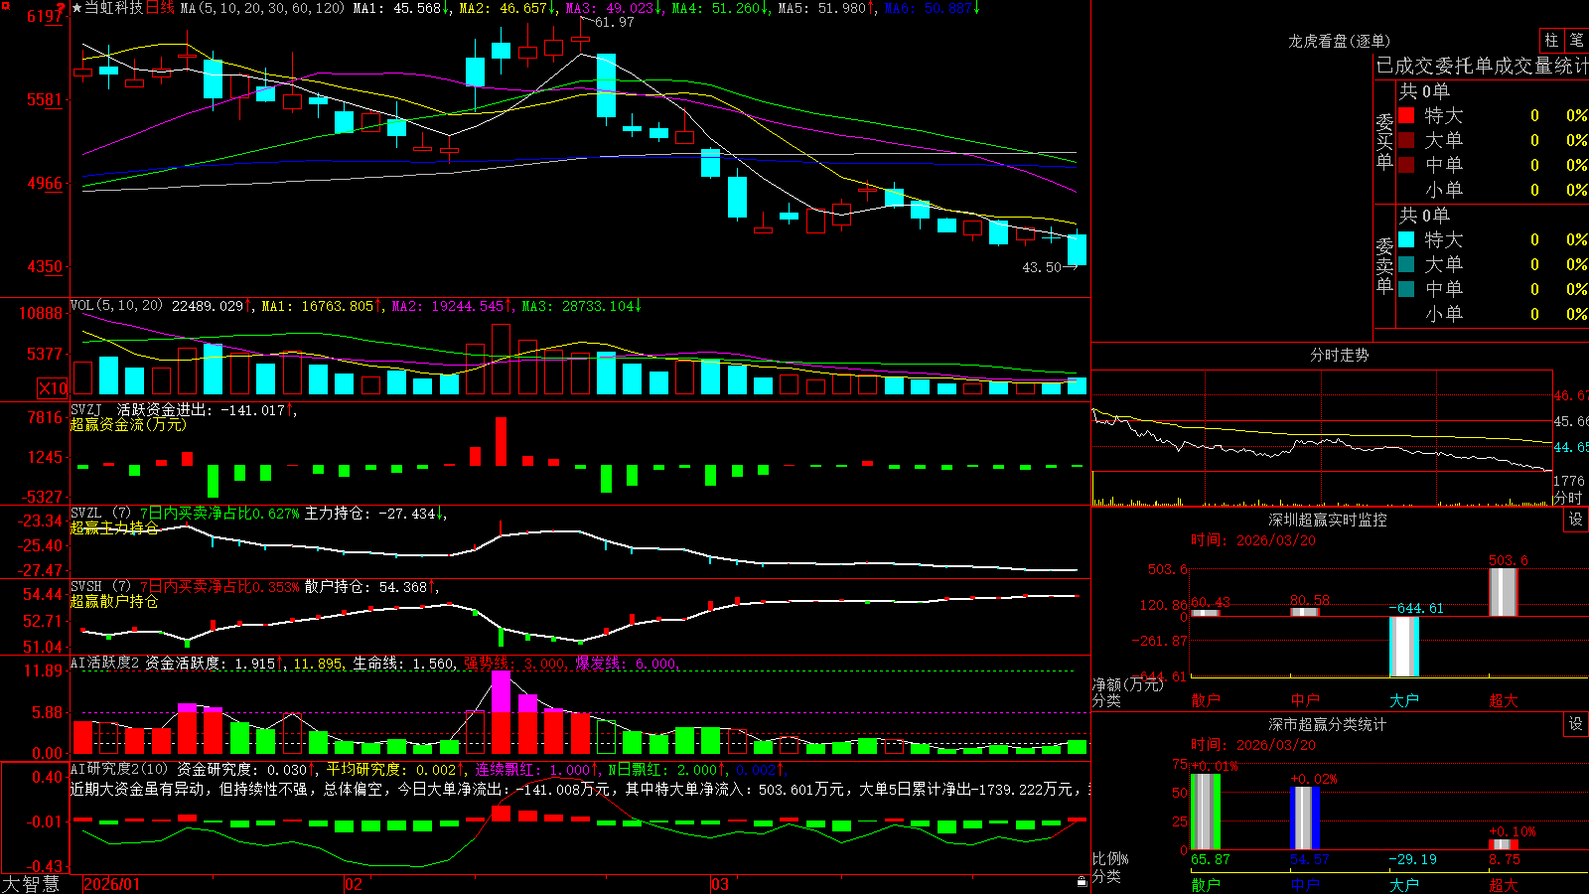Screen dimensions: 1589x894
Task: Click the star icon before 当虹科技
Action: pyautogui.click(x=76, y=8)
